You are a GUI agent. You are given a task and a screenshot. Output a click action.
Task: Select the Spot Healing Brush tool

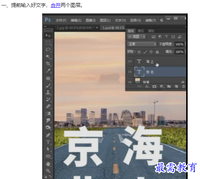pos(48,78)
